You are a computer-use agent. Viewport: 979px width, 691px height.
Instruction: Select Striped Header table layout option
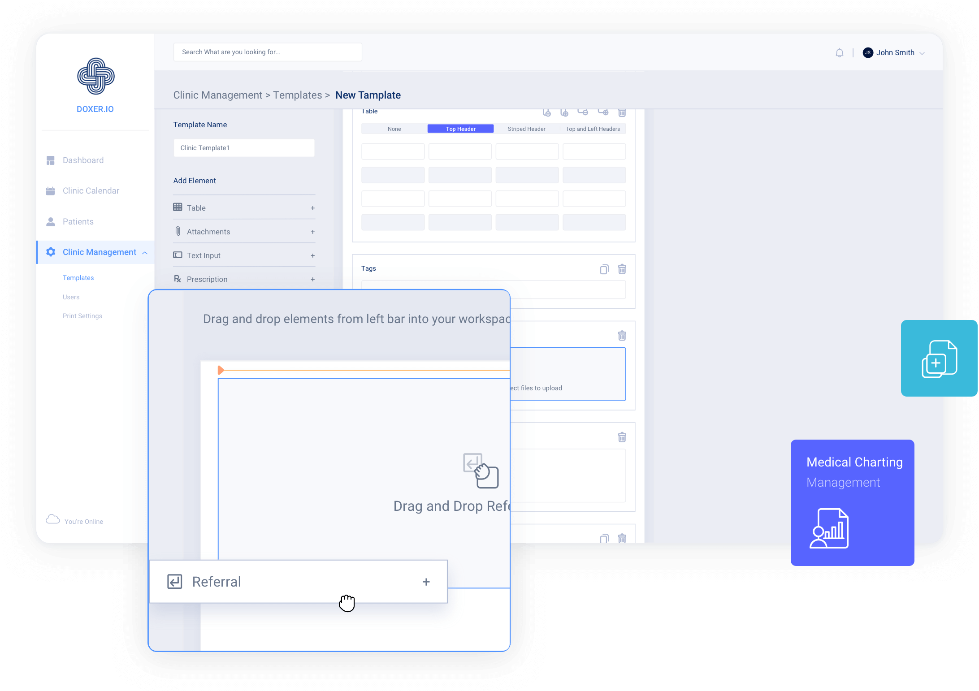coord(527,129)
